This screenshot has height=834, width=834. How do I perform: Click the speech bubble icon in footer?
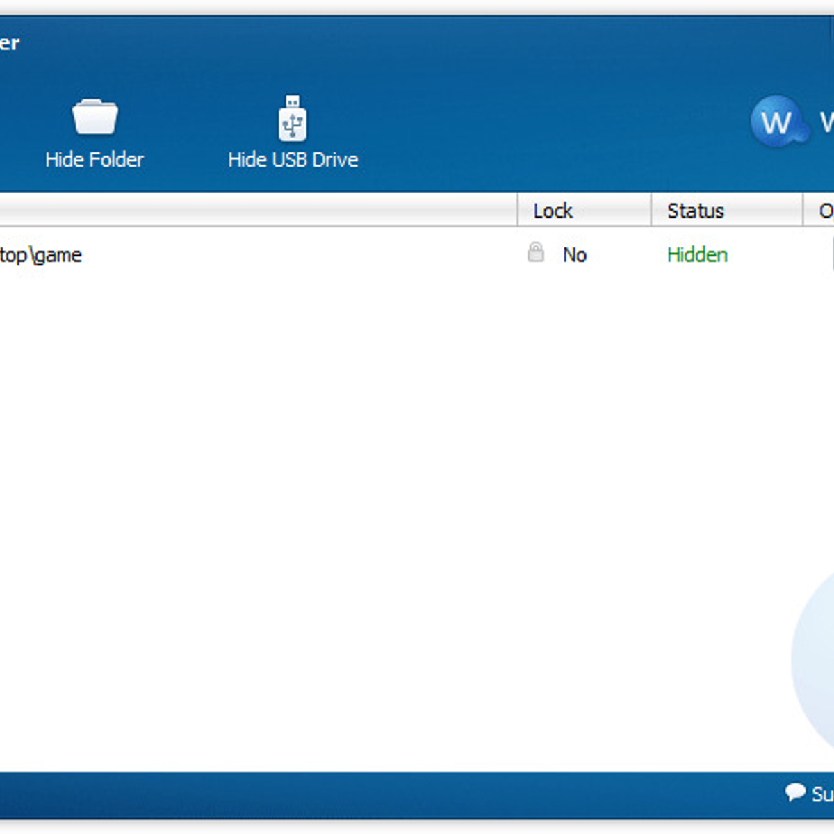pyautogui.click(x=795, y=792)
